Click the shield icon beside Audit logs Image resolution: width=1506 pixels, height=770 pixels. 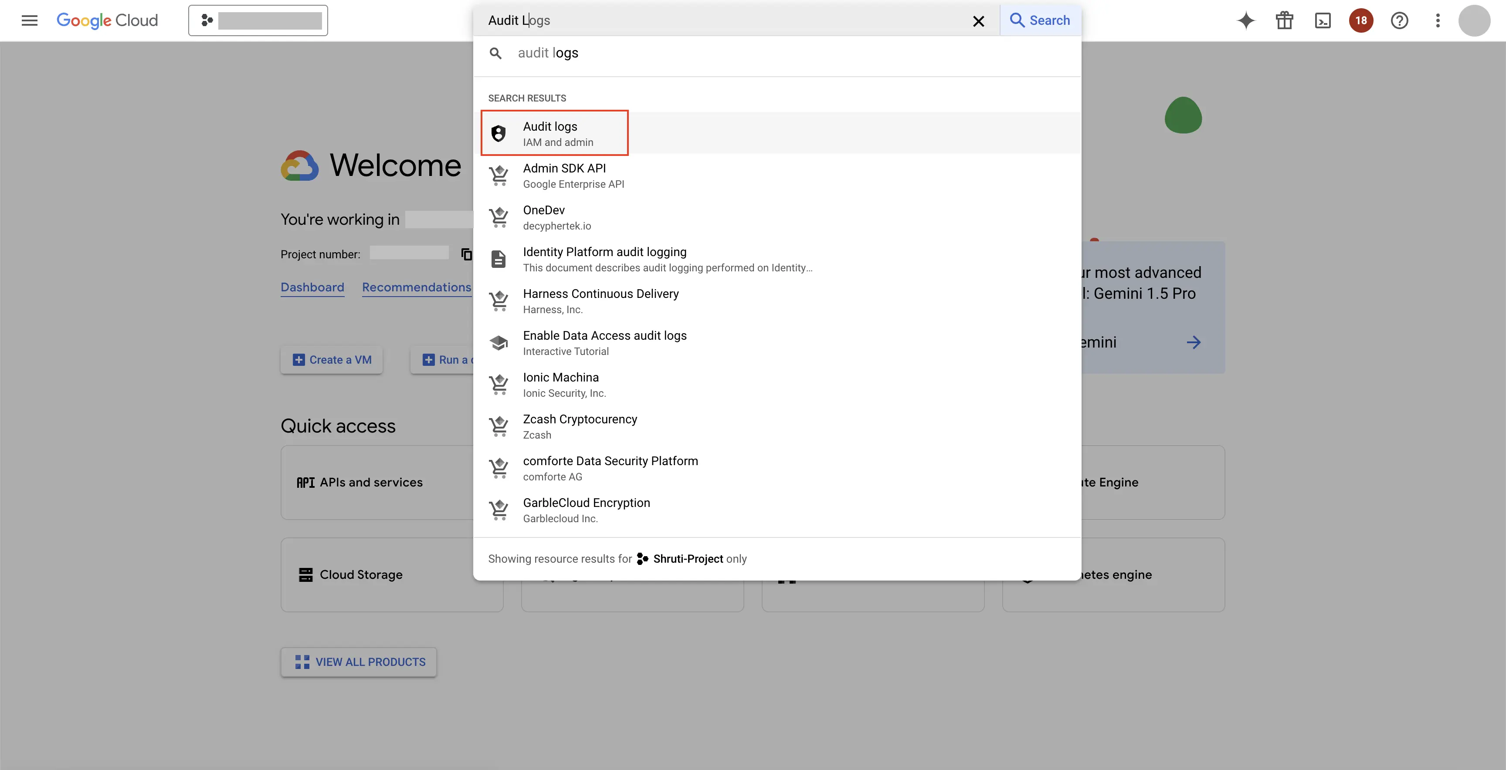[499, 134]
